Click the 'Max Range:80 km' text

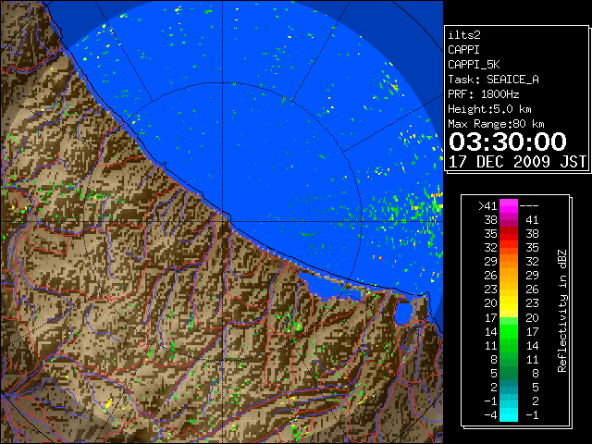pyautogui.click(x=496, y=124)
